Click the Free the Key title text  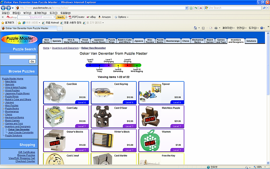[x=168, y=155]
